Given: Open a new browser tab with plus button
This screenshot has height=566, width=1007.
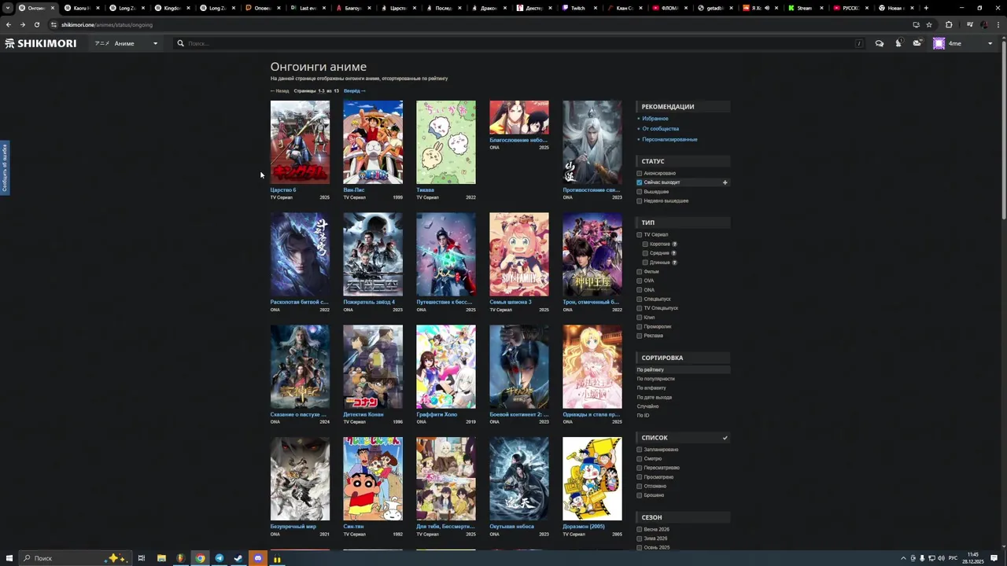Looking at the screenshot, I should click(926, 8).
